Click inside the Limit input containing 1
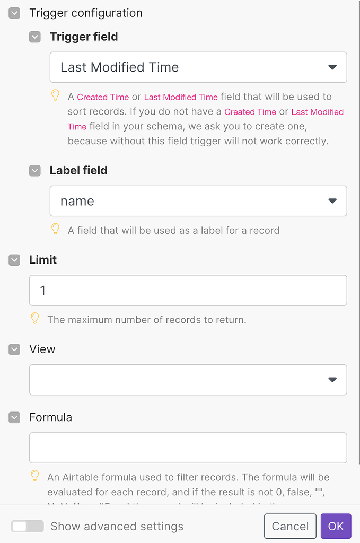 pos(188,290)
